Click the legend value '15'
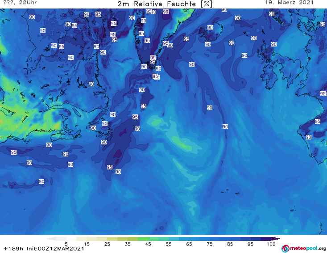This screenshot has width=327, height=253. tap(87, 244)
